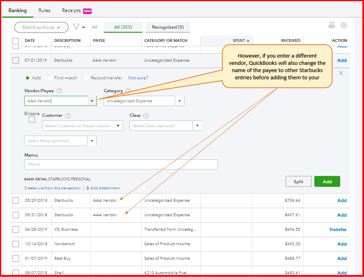Click the Select Store field
The image size is (364, 277).
56,141
